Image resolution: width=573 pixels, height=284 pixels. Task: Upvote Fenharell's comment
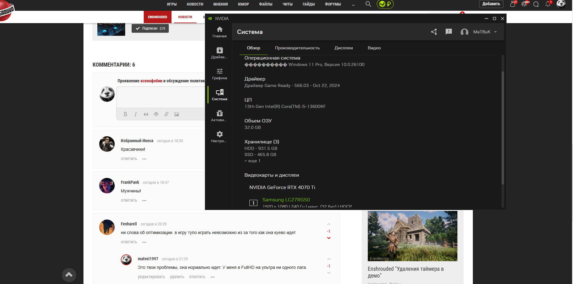point(329,224)
